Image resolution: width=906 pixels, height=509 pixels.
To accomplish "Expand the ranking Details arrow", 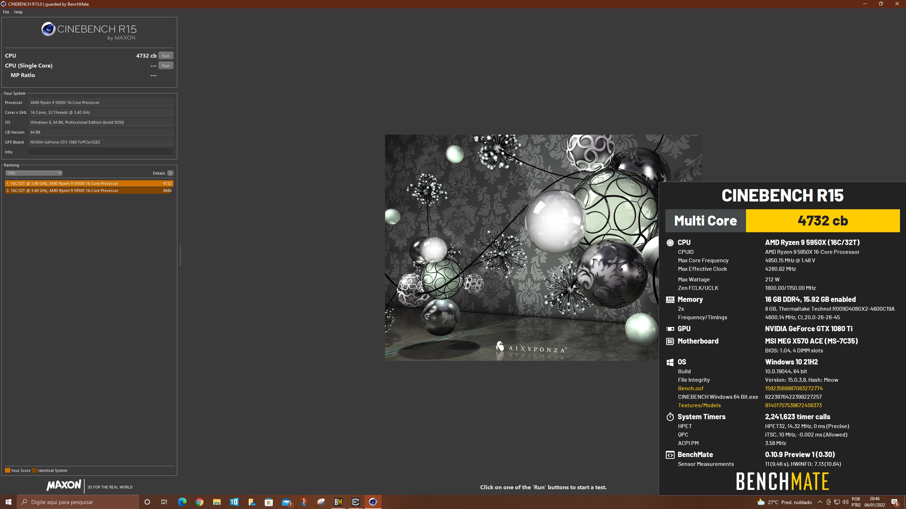I will (x=171, y=173).
